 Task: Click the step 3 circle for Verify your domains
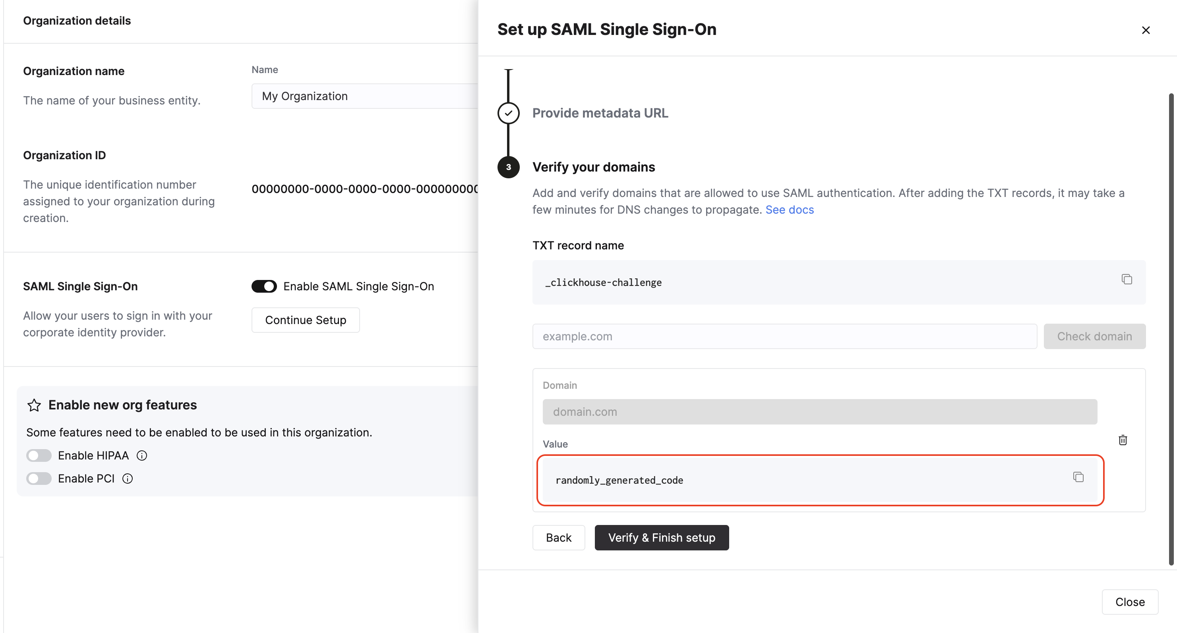point(508,167)
